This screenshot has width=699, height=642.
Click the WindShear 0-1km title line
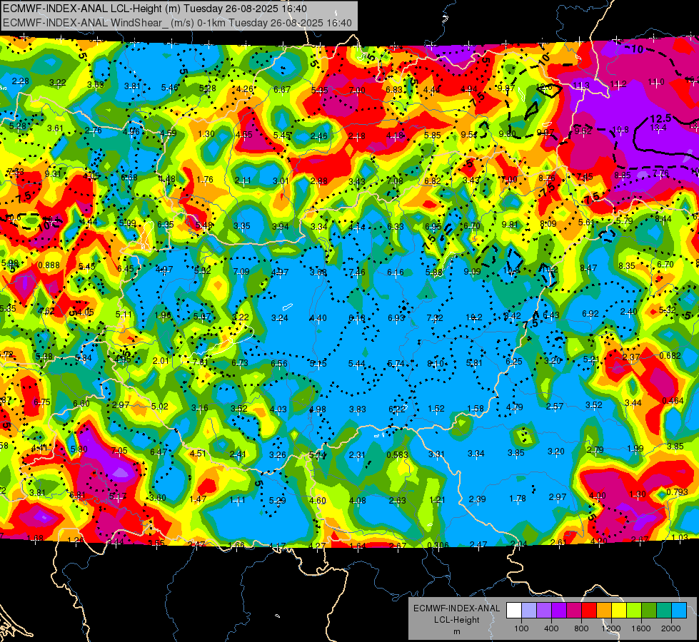pos(177,23)
